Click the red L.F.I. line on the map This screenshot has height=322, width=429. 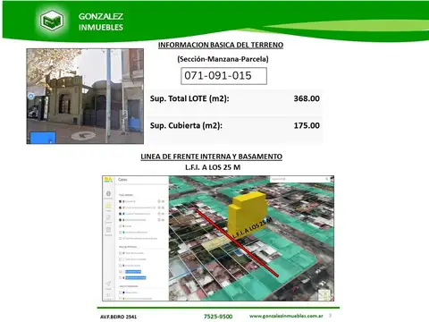[238, 243]
